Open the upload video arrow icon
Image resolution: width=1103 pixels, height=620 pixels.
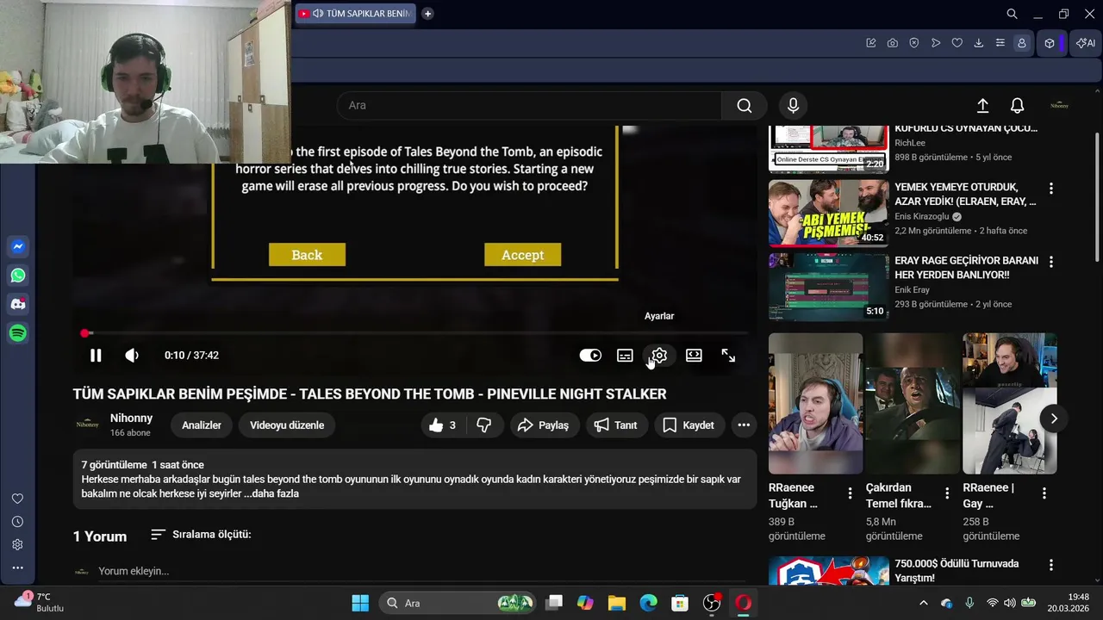tap(982, 105)
